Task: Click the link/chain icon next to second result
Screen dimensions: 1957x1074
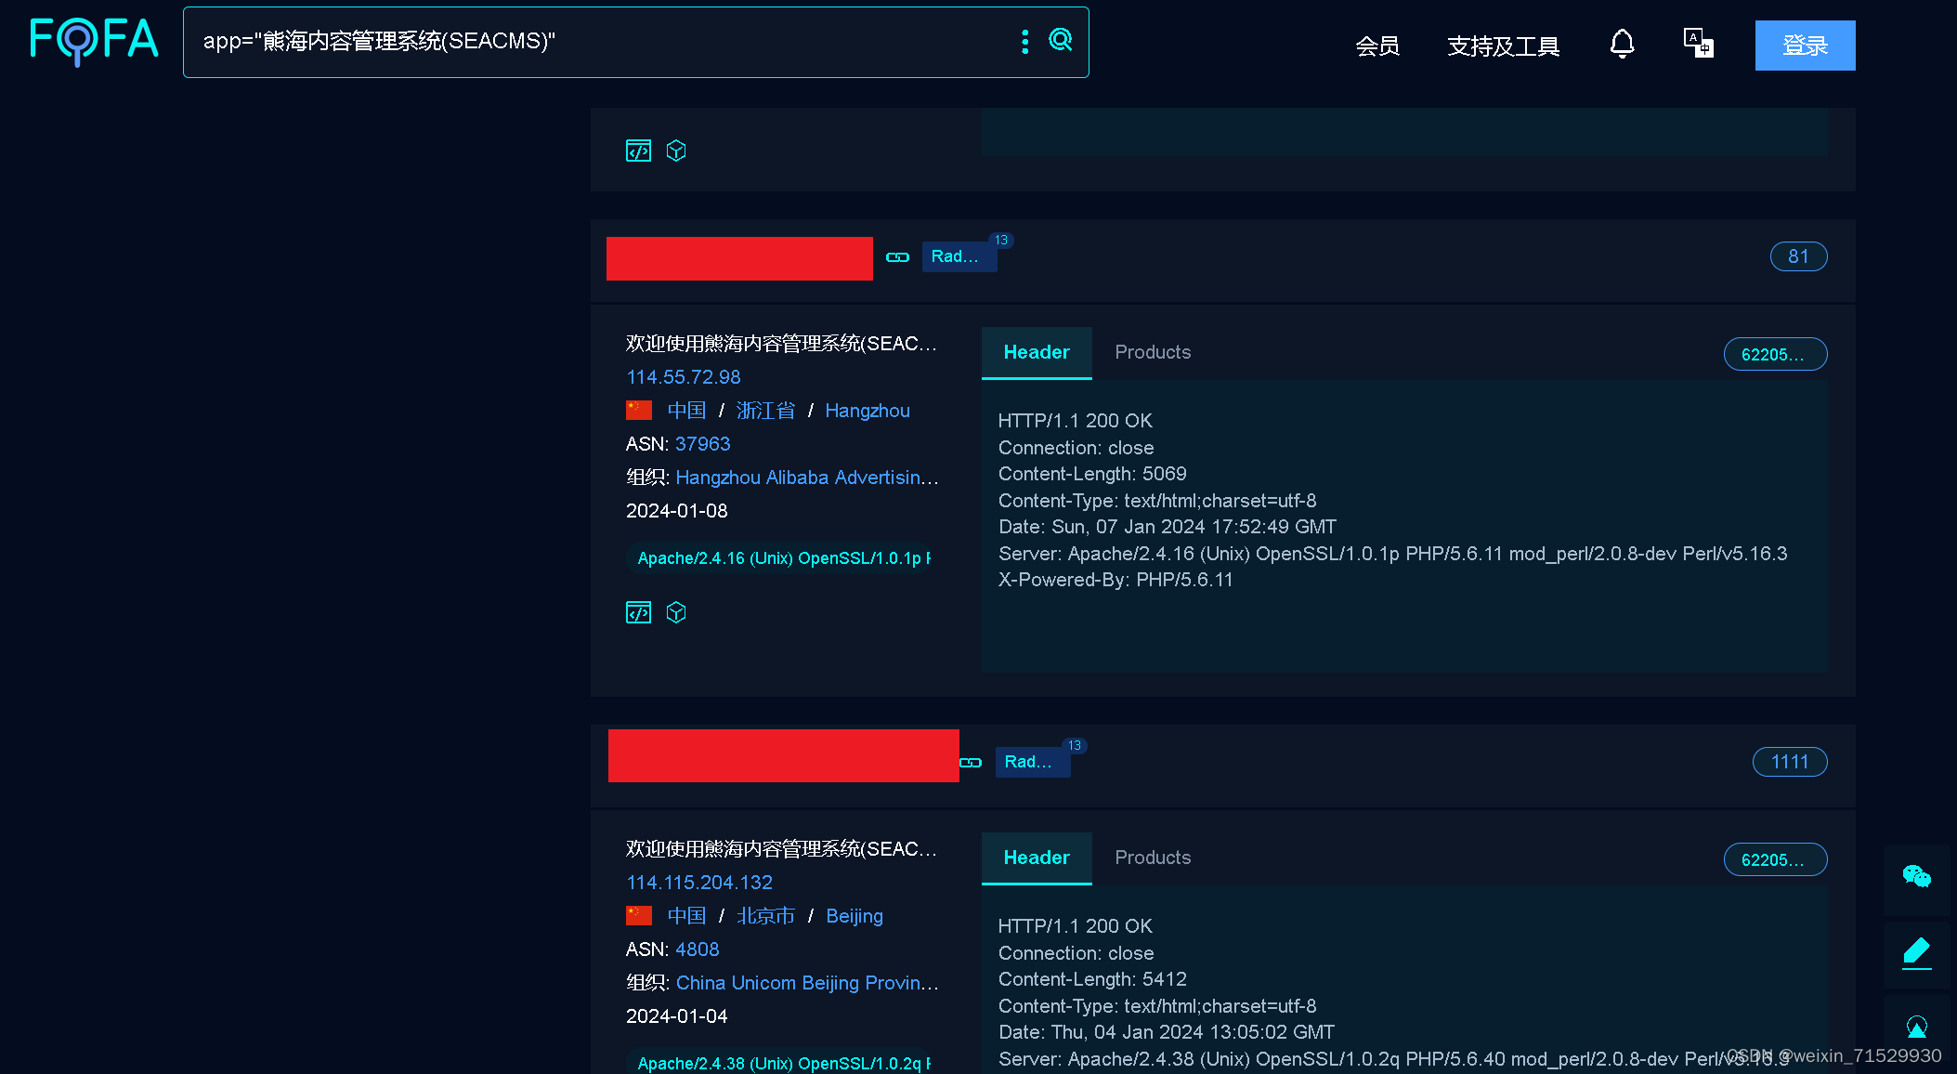Action: coord(973,761)
